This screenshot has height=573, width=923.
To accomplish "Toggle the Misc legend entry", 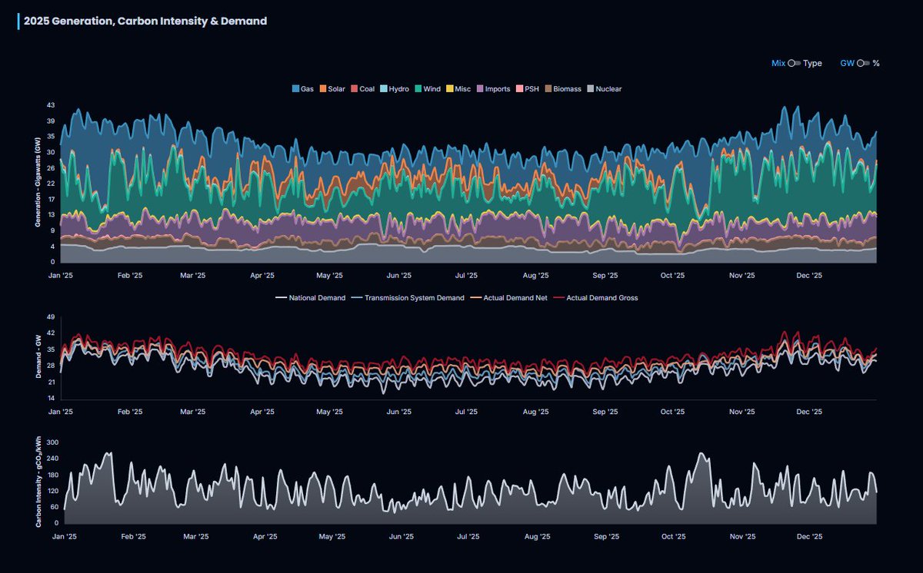I will [458, 89].
